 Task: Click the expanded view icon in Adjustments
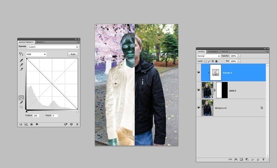[x=26, y=124]
